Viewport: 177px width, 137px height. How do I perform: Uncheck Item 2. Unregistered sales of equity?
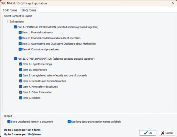[x=20, y=75]
